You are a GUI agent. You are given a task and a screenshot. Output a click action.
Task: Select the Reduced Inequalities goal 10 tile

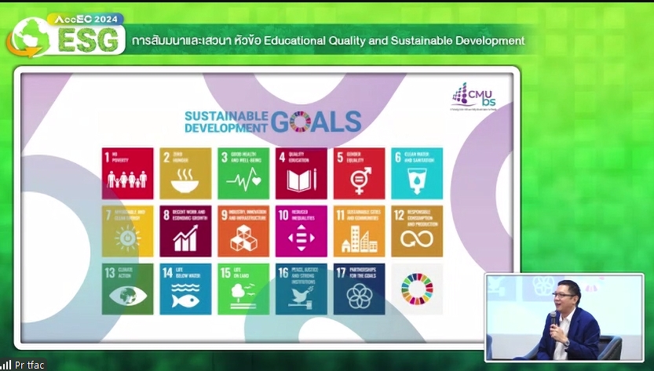click(301, 231)
